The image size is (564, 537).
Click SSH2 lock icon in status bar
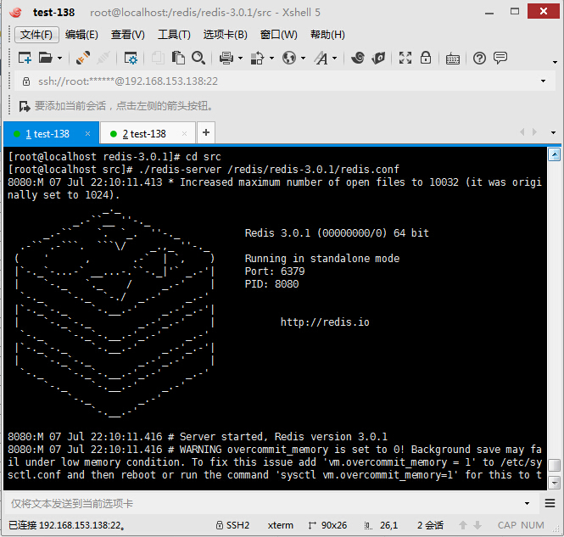pyautogui.click(x=219, y=525)
